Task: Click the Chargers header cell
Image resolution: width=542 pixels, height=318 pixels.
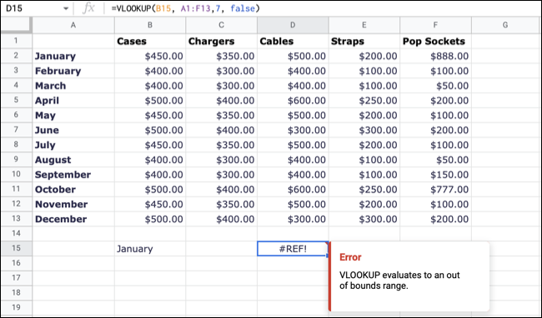Action: coord(221,41)
